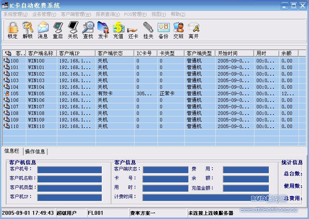The height and width of the screenshot is (219, 309).
Task: Click the 充值金额 field
Action: [246, 188]
